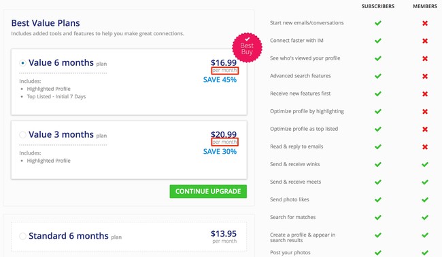This screenshot has height=257, width=442.
Task: Click the Members red X for Read & reply to emails
Action: (425, 146)
